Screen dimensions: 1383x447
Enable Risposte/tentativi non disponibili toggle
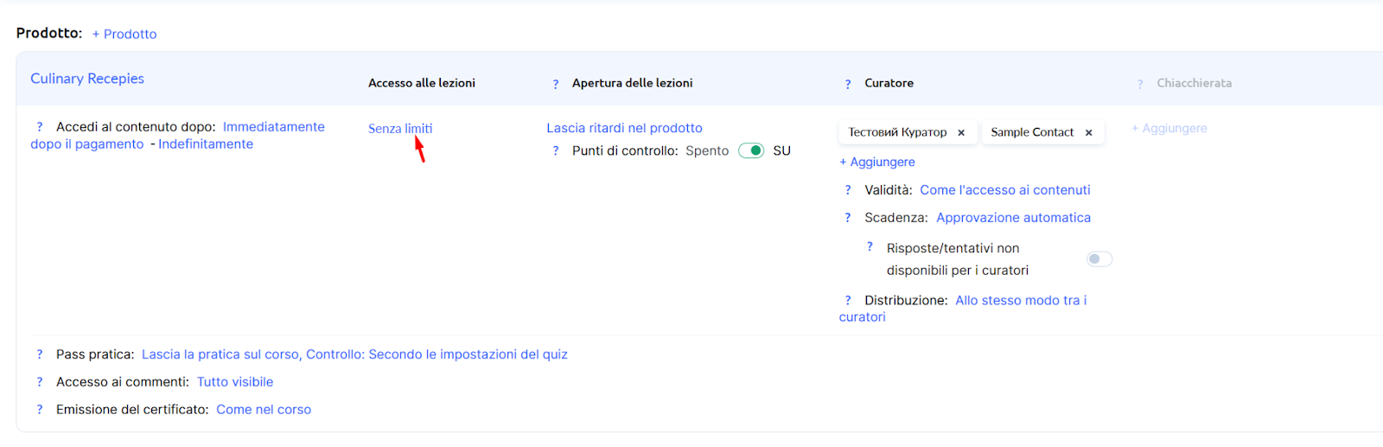click(x=1099, y=259)
